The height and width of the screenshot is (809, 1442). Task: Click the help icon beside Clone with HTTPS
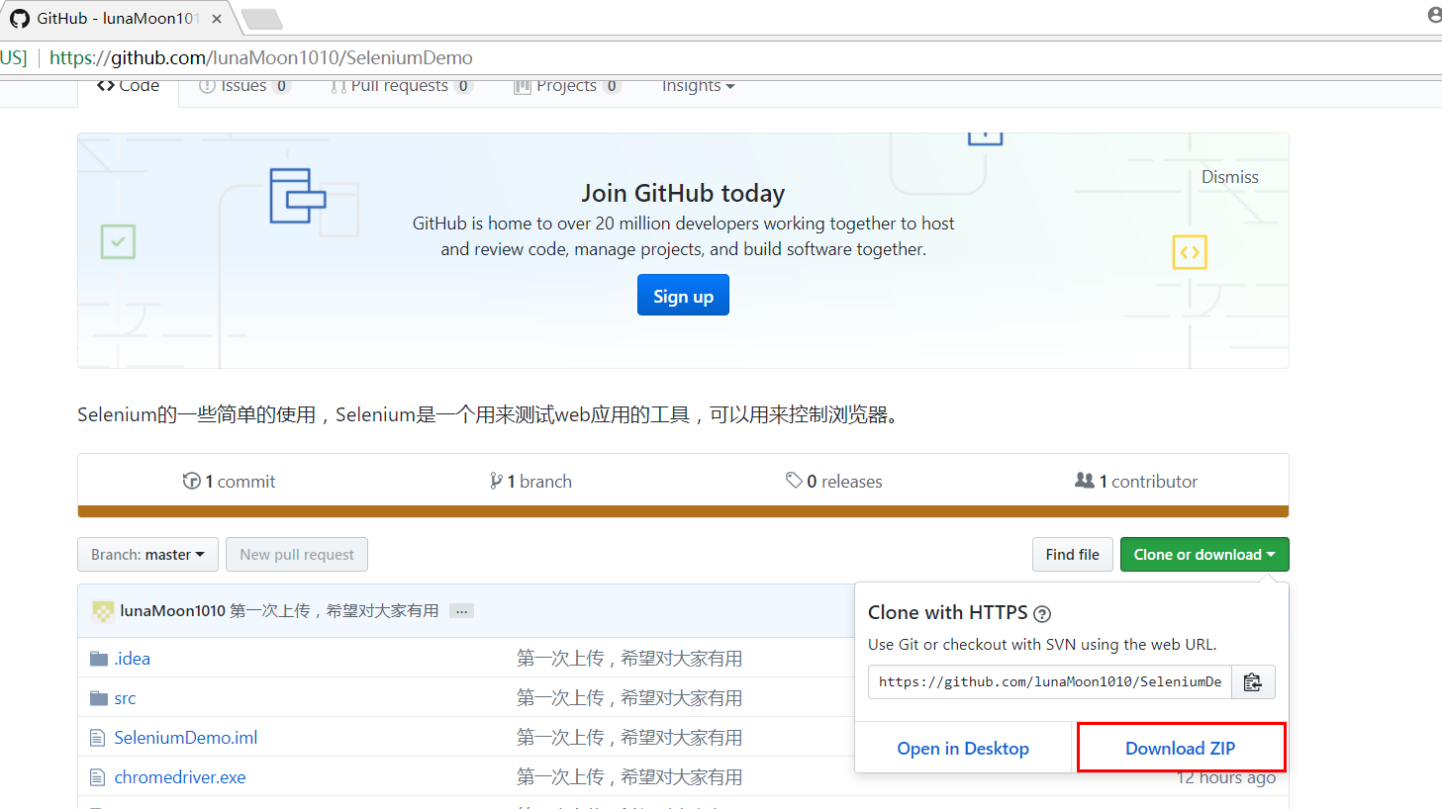(1042, 614)
